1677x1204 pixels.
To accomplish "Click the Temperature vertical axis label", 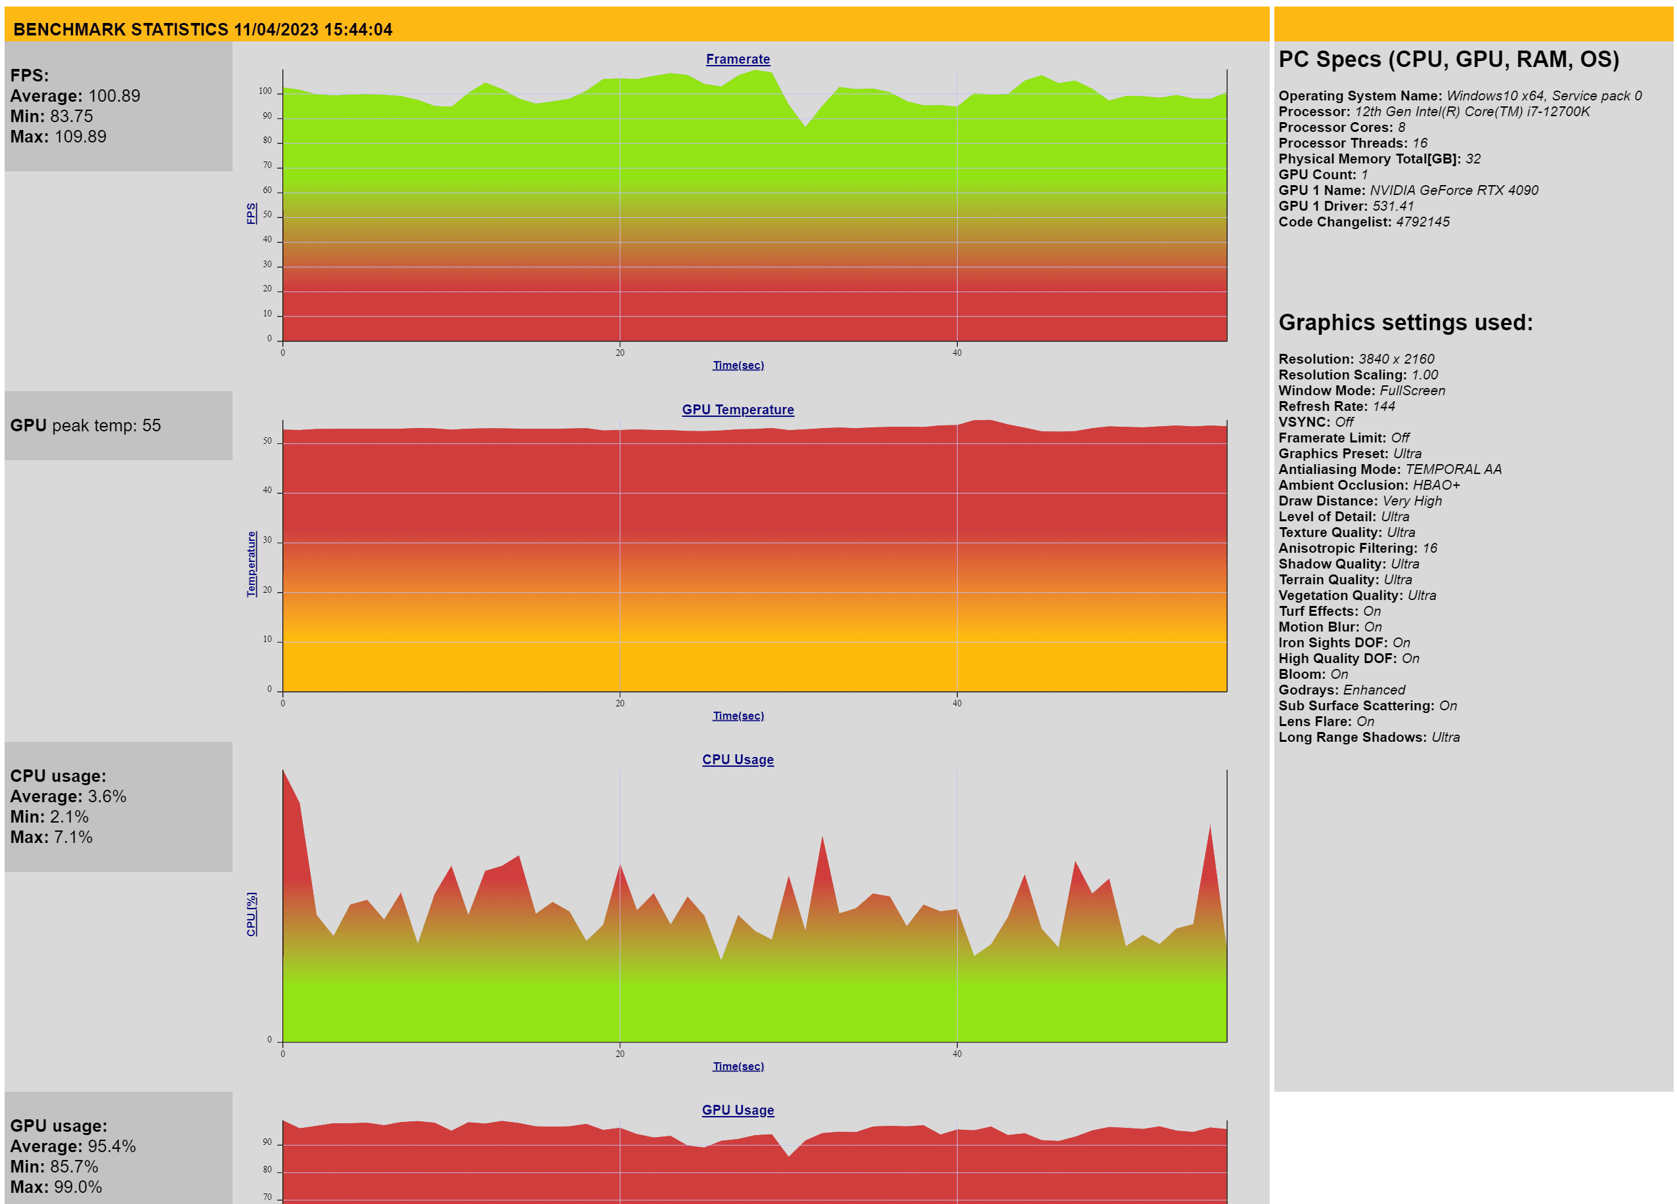I will [x=252, y=564].
